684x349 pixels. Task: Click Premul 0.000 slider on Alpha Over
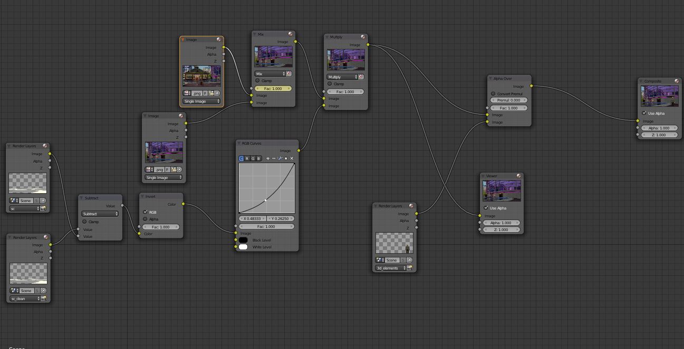coord(509,100)
